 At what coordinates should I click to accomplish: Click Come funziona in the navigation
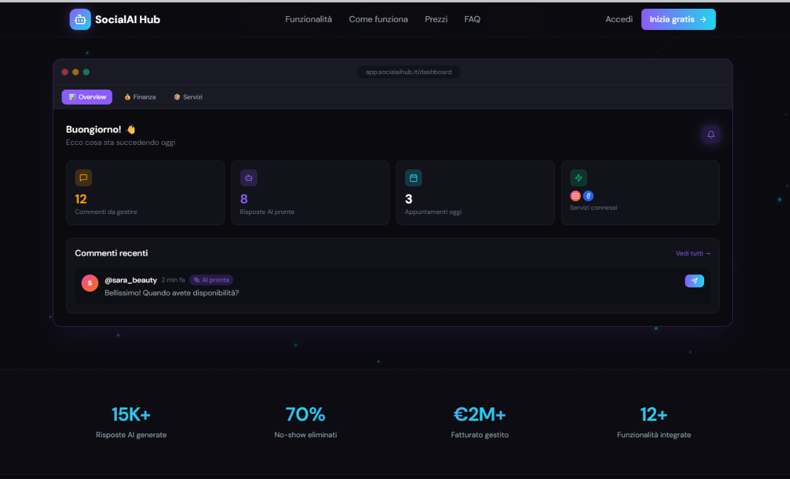378,19
